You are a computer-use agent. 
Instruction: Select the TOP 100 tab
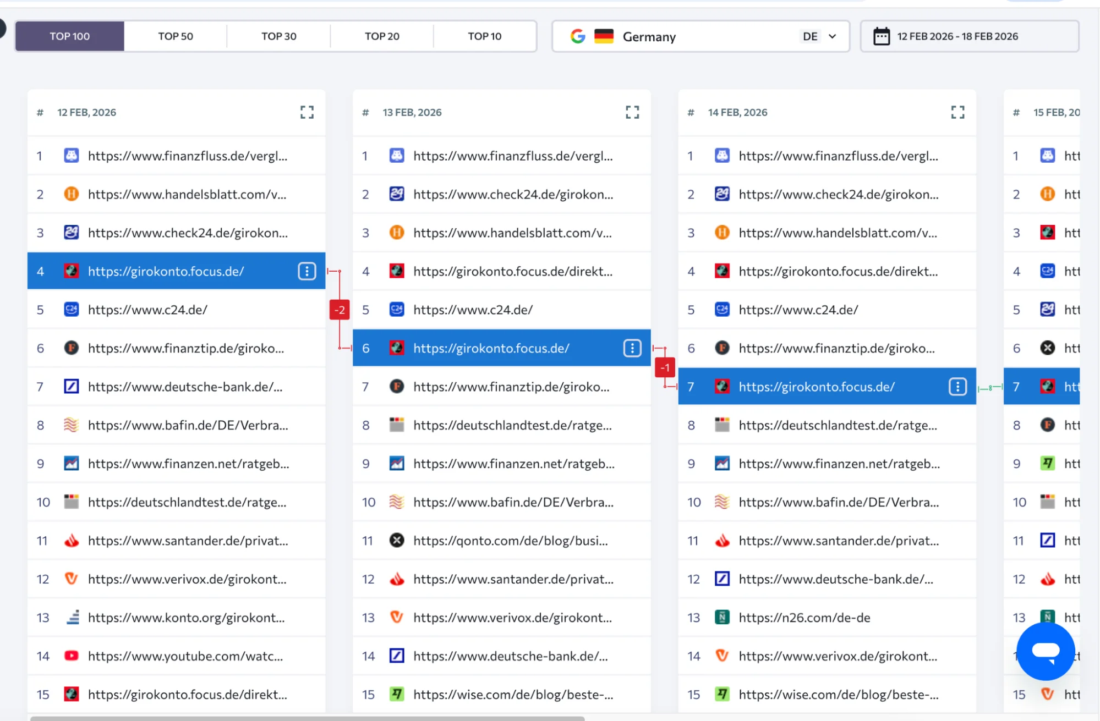[x=70, y=36]
